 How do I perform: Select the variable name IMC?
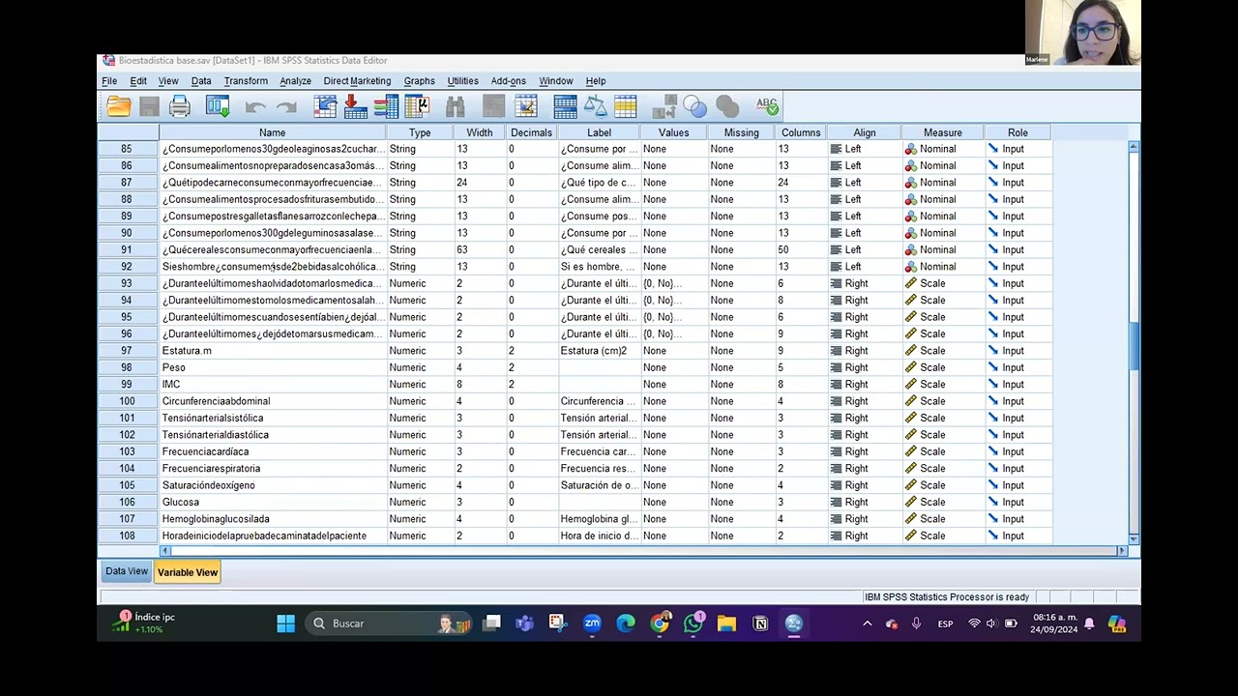point(171,385)
